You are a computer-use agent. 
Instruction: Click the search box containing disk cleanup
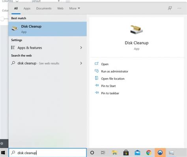(x=48, y=153)
